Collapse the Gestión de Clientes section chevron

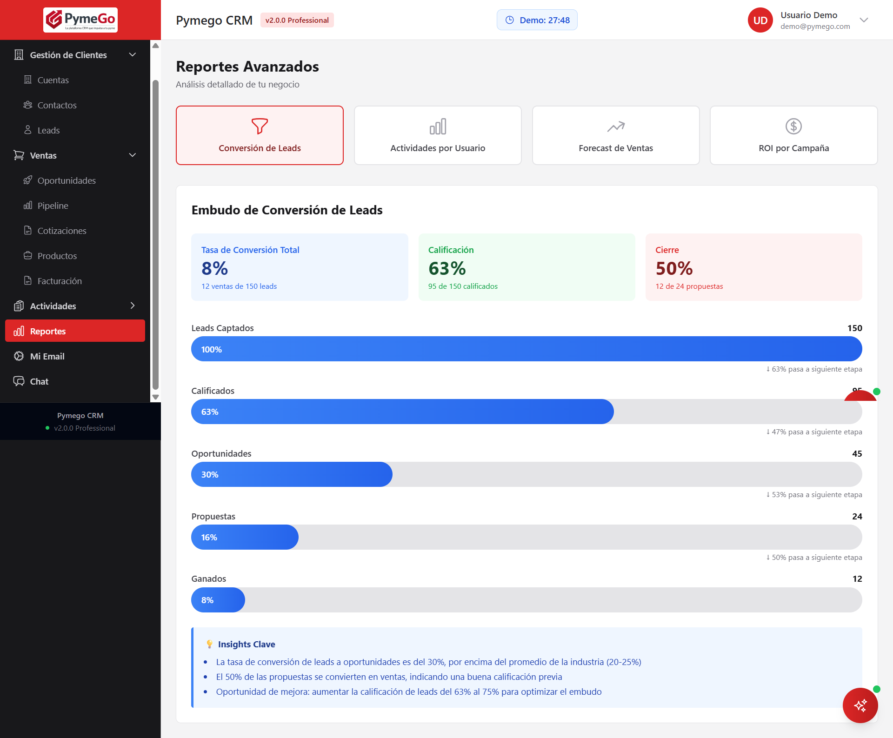click(x=133, y=55)
